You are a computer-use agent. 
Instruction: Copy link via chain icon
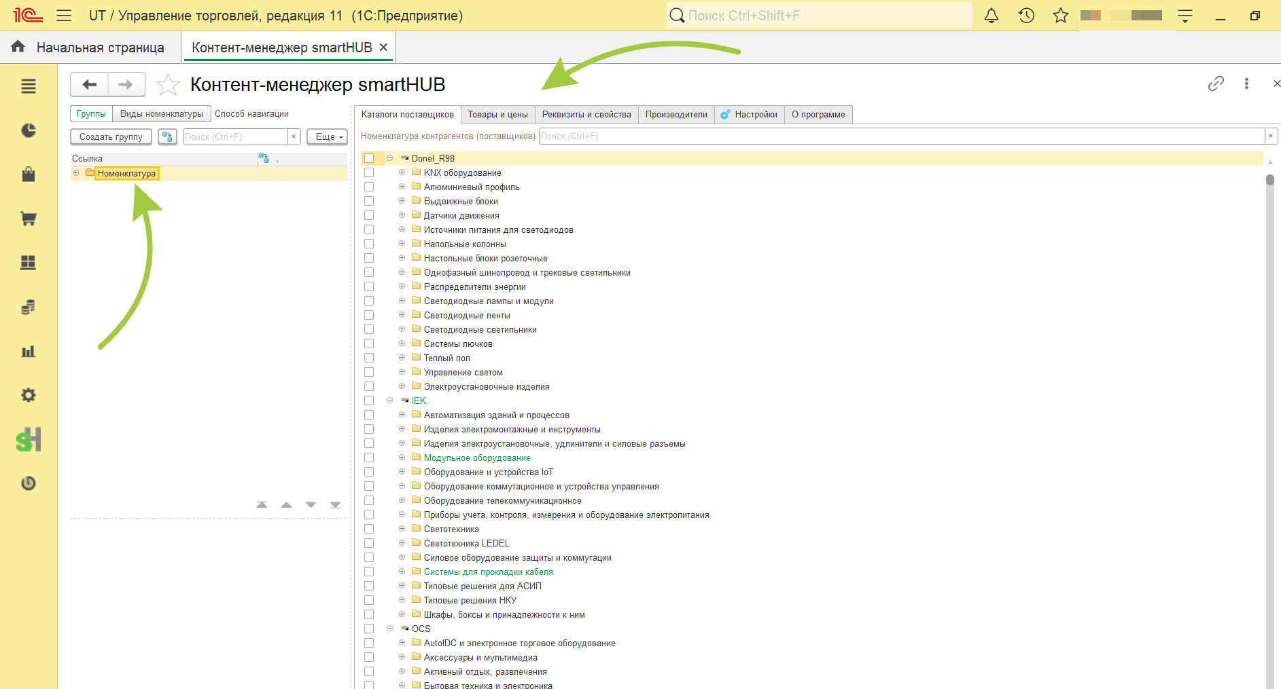pyautogui.click(x=1216, y=83)
